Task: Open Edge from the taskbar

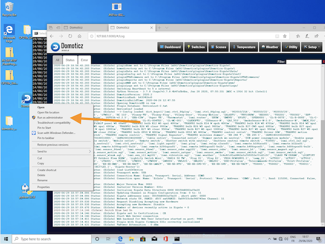Action: click(120, 239)
